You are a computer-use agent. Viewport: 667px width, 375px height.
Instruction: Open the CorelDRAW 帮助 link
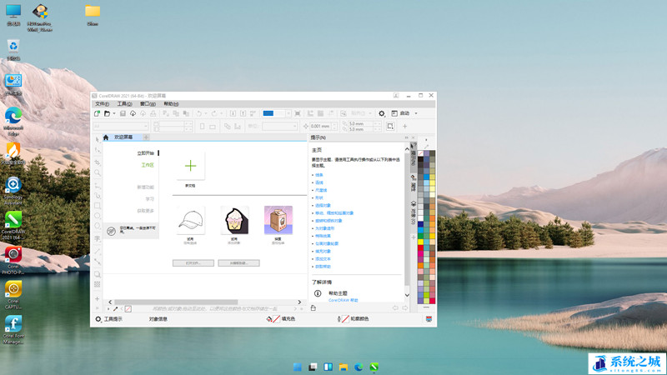343,299
